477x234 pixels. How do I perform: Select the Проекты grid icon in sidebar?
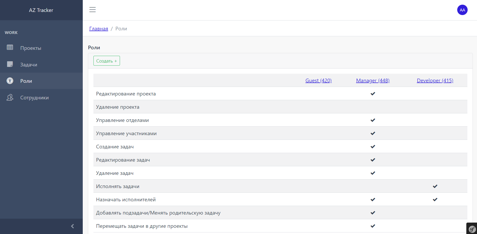click(x=10, y=48)
